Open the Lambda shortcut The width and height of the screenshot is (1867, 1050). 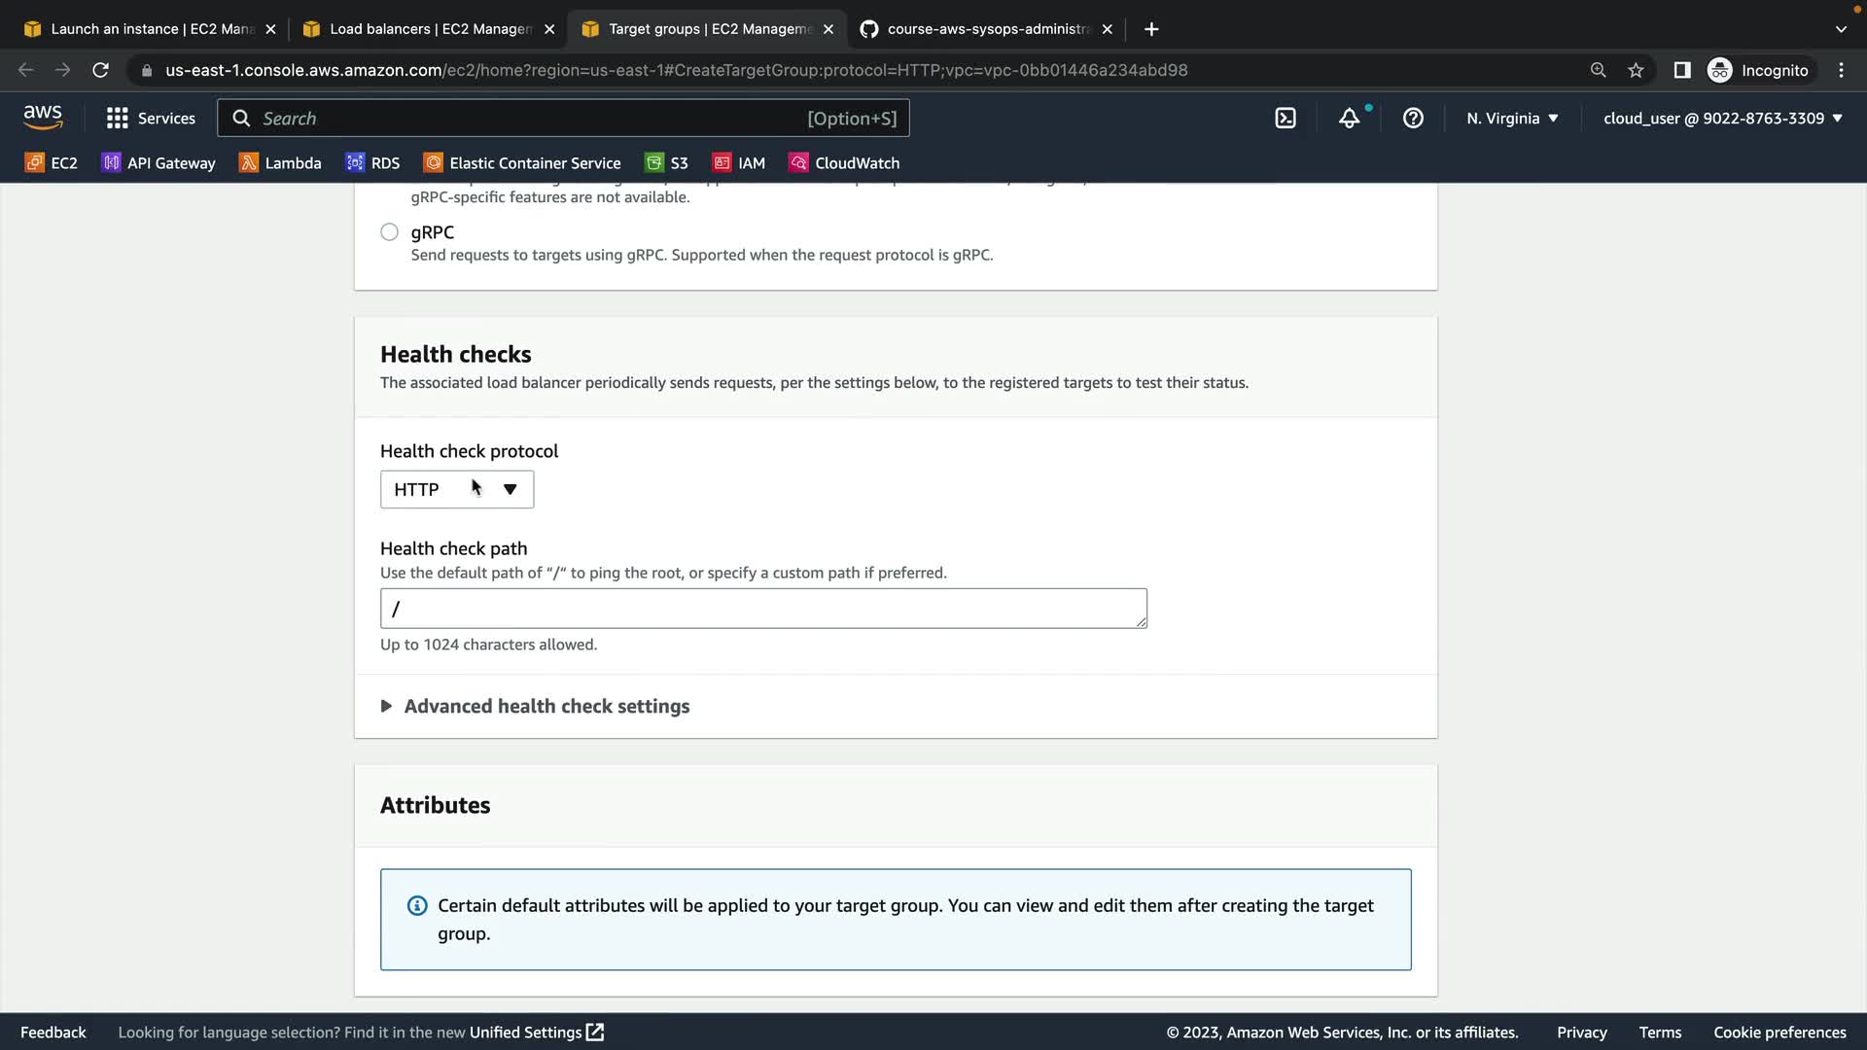pyautogui.click(x=280, y=163)
